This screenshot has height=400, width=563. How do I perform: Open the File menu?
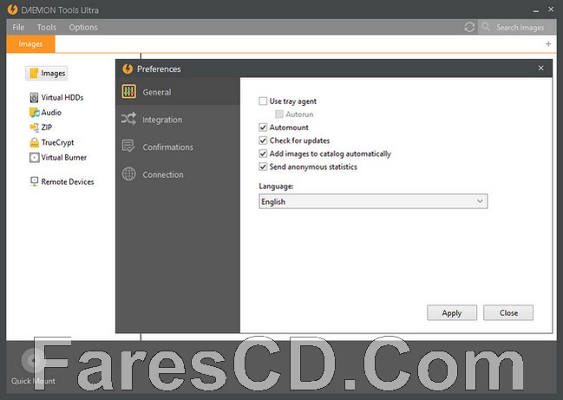(x=18, y=27)
